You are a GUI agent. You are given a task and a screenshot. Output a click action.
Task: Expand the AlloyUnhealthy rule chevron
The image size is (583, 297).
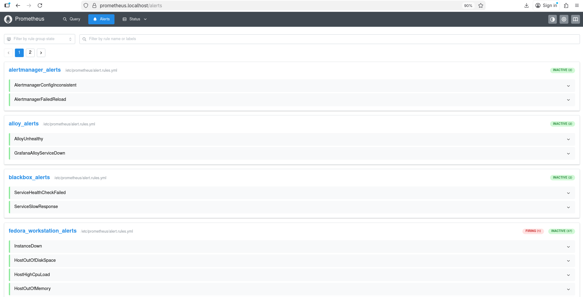click(x=568, y=139)
